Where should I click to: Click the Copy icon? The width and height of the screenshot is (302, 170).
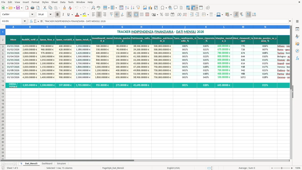pyautogui.click(x=50, y=8)
